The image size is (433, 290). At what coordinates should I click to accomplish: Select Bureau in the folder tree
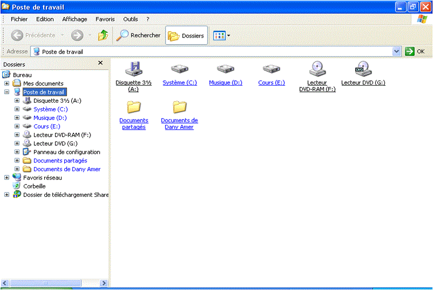click(22, 75)
